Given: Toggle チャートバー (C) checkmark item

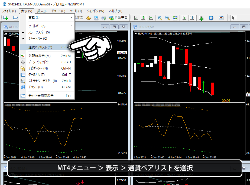Looking at the screenshot, I should coord(47,39).
